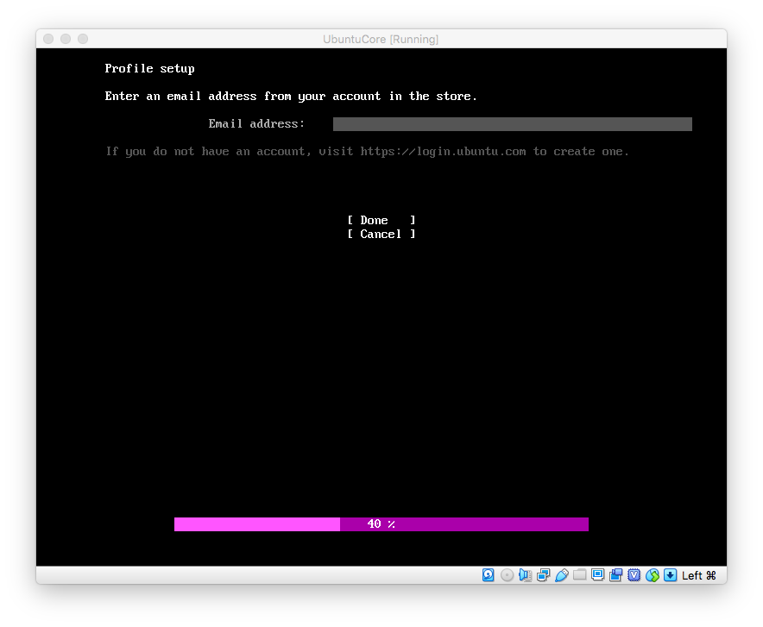Click the 40 % progress bar
Screen dimensions: 763x627
pos(381,524)
